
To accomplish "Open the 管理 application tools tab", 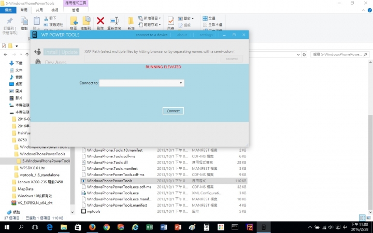I will click(76, 10).
